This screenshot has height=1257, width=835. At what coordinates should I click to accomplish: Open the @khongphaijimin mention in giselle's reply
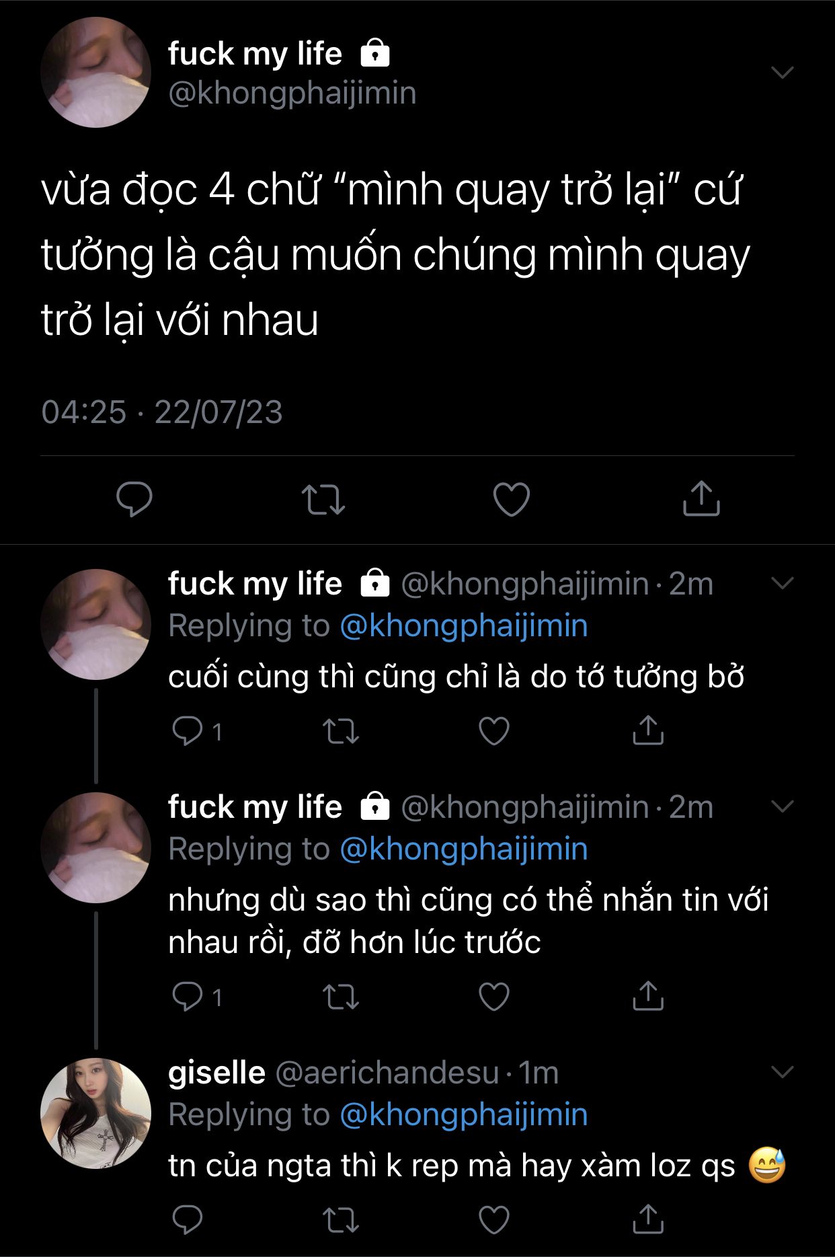coord(464,1114)
